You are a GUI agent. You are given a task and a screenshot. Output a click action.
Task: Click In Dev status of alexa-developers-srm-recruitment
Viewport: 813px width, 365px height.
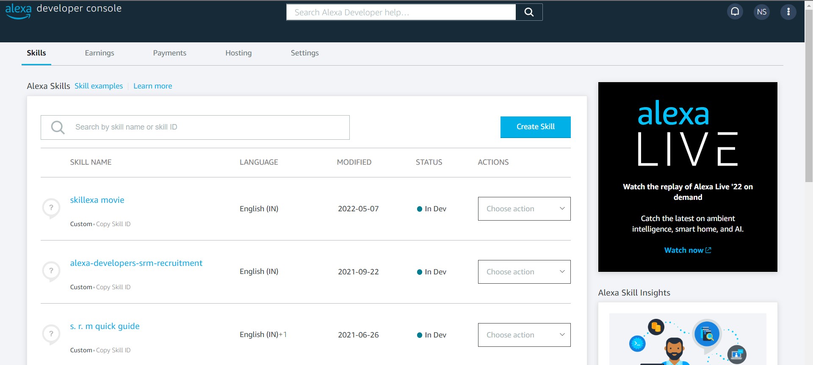[x=431, y=272]
